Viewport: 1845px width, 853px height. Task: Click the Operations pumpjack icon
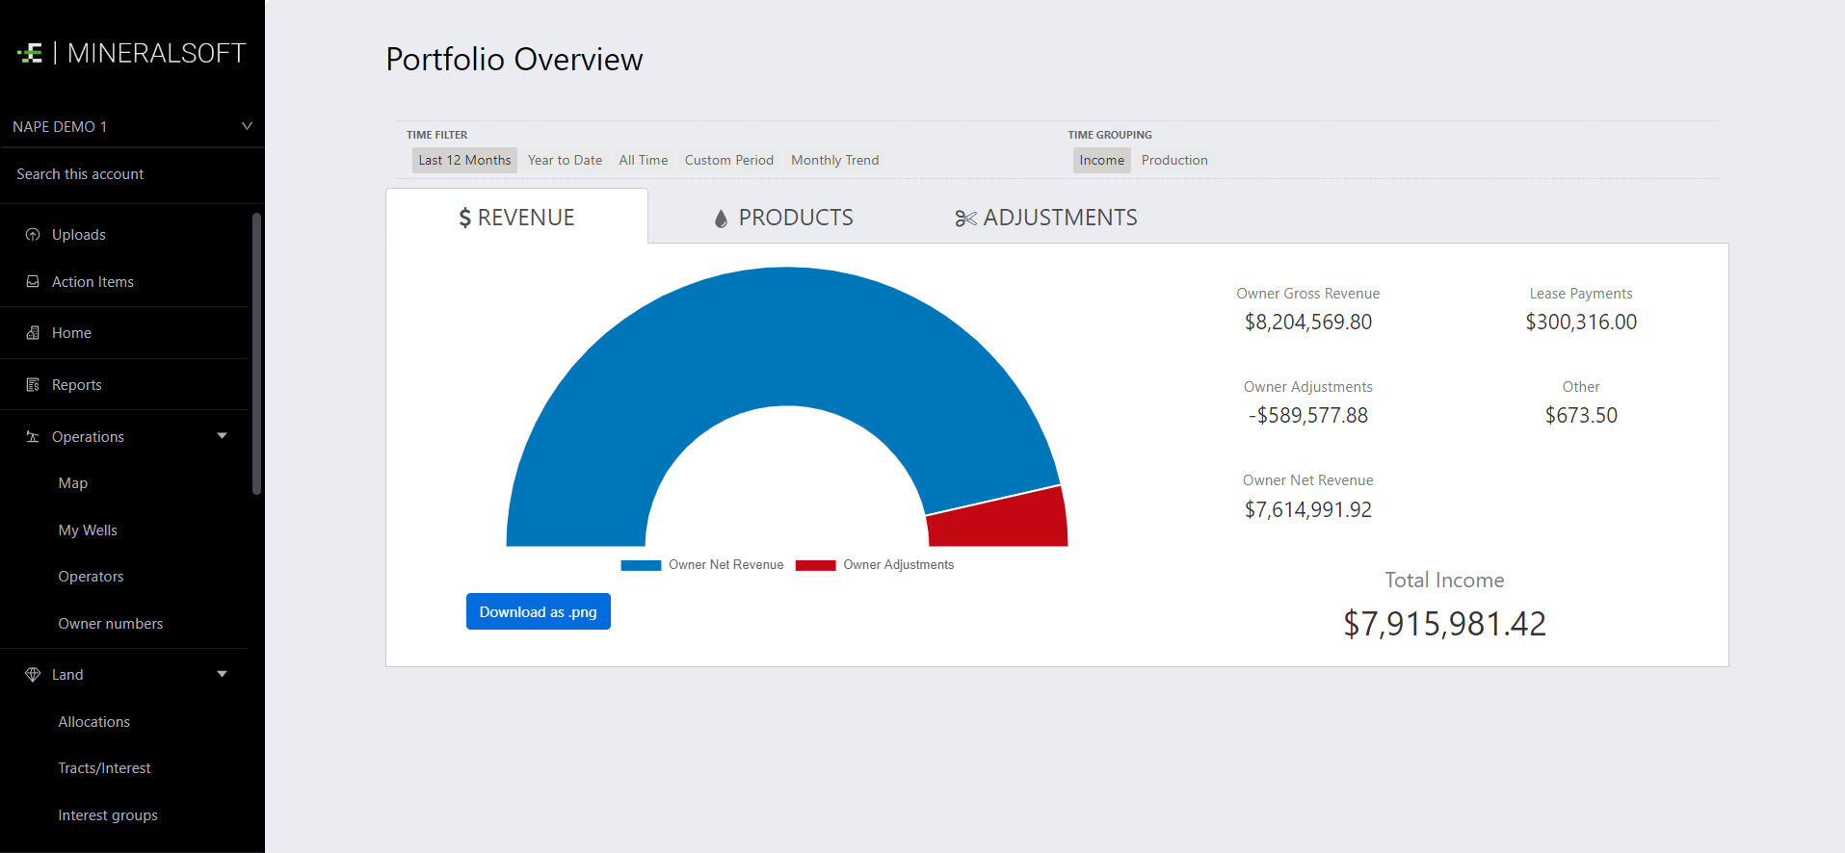tap(33, 437)
